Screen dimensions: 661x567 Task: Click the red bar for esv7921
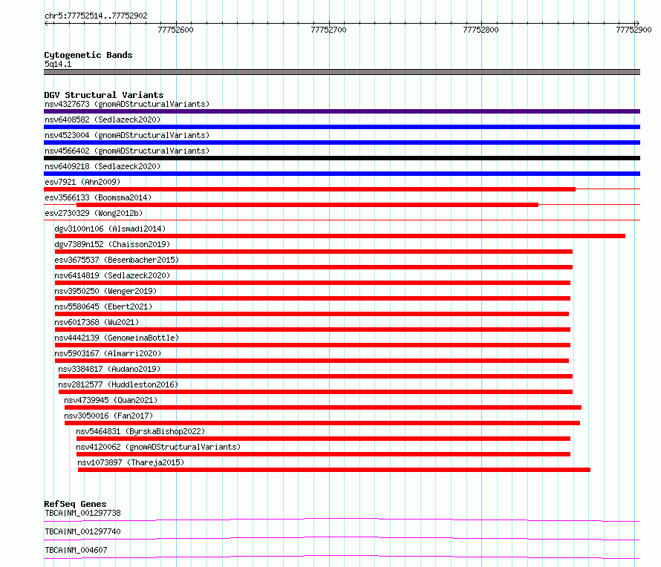coord(310,189)
